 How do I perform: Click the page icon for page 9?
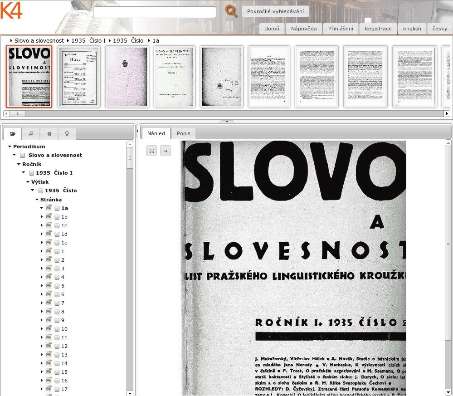click(49, 320)
